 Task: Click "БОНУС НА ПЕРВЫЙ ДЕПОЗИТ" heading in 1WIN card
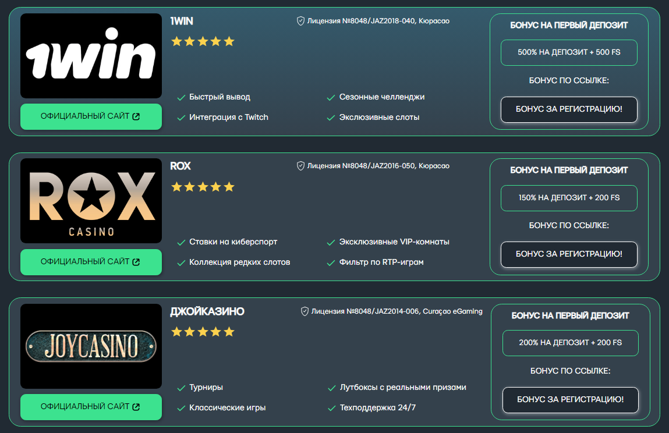[569, 26]
